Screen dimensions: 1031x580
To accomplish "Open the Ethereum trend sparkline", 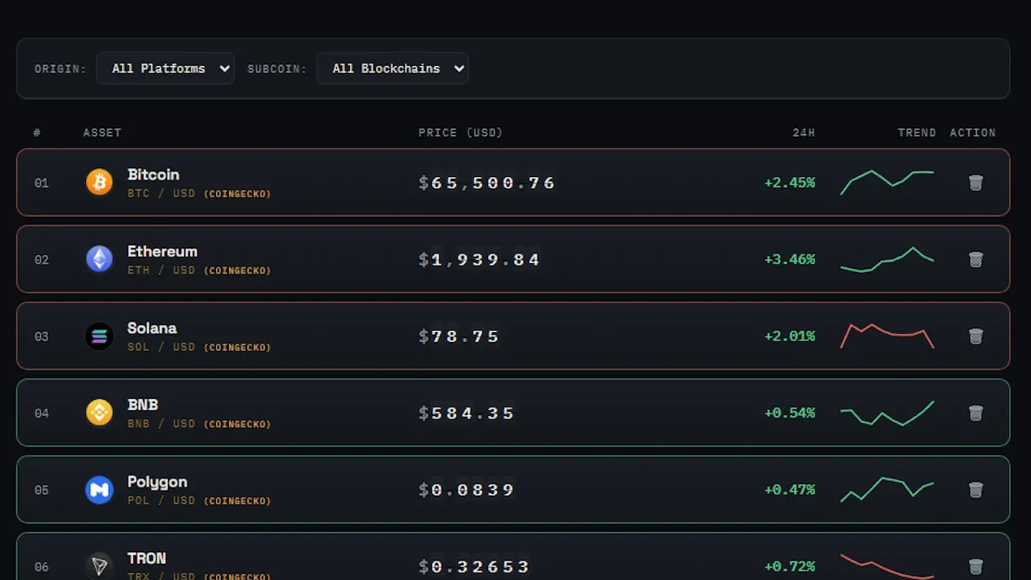I will 887,259.
